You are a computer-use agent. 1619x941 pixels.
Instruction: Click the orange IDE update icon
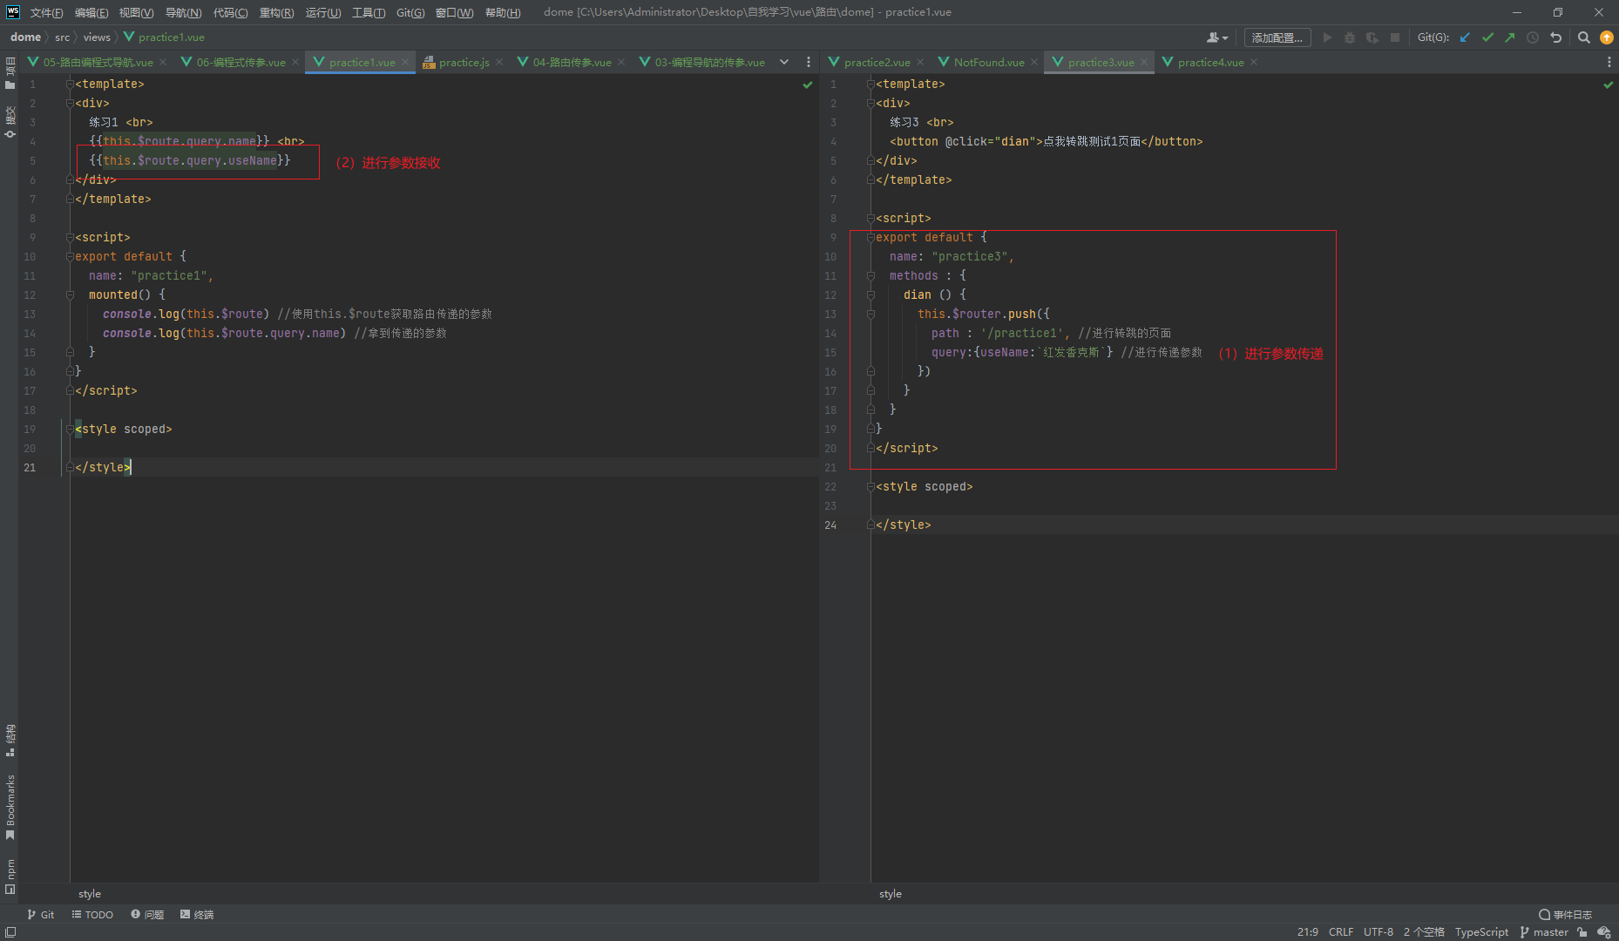click(x=1607, y=37)
